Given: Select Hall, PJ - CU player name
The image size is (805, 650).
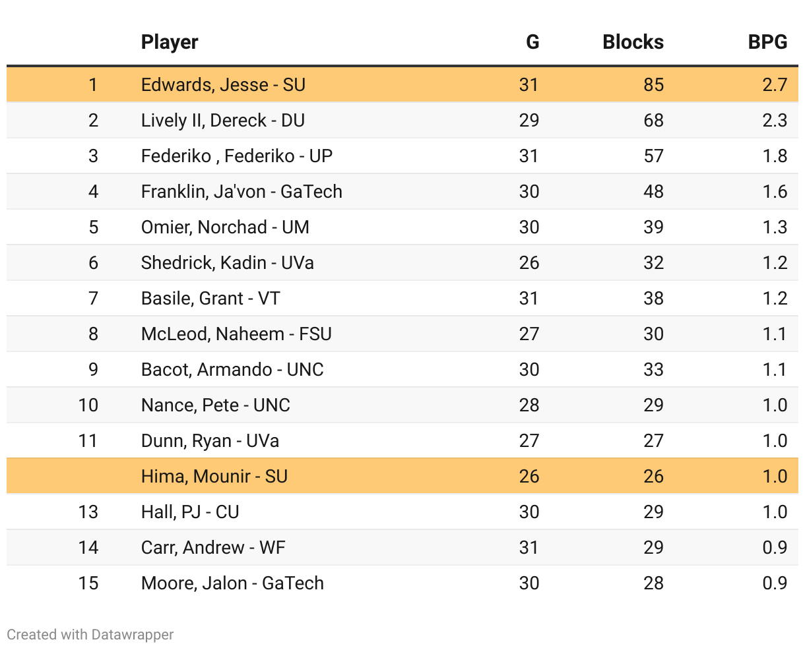Looking at the screenshot, I should coord(190,512).
